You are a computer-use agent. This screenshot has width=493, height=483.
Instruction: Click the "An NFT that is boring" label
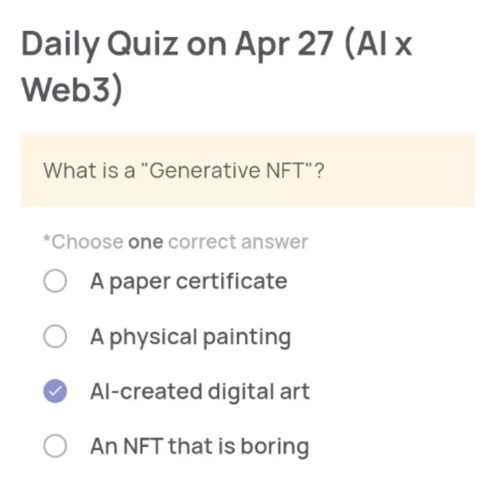click(x=200, y=446)
